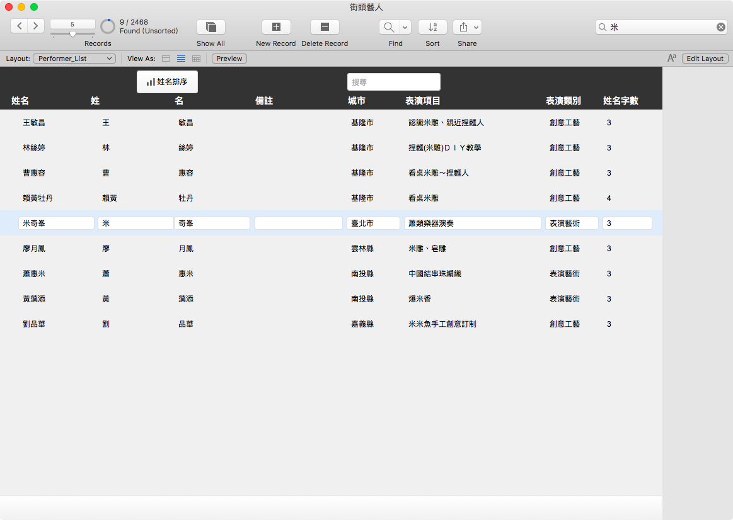Switch to Form view mode

coord(166,59)
